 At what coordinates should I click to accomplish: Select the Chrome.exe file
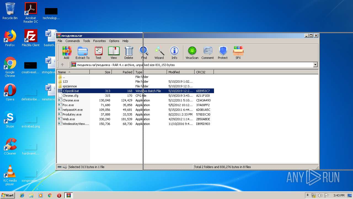135,100
